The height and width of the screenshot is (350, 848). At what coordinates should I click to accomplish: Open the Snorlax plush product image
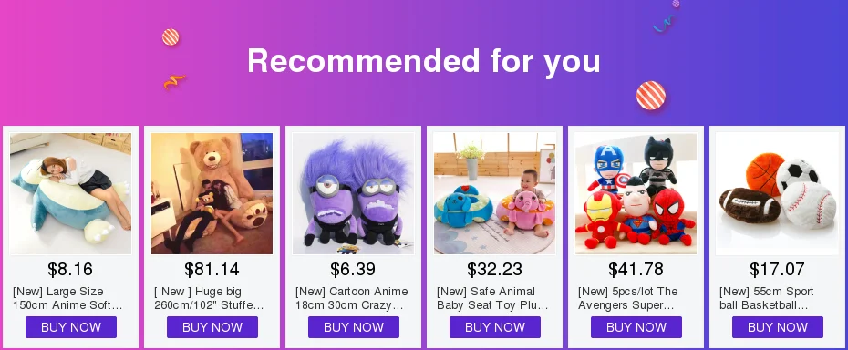[x=70, y=193]
